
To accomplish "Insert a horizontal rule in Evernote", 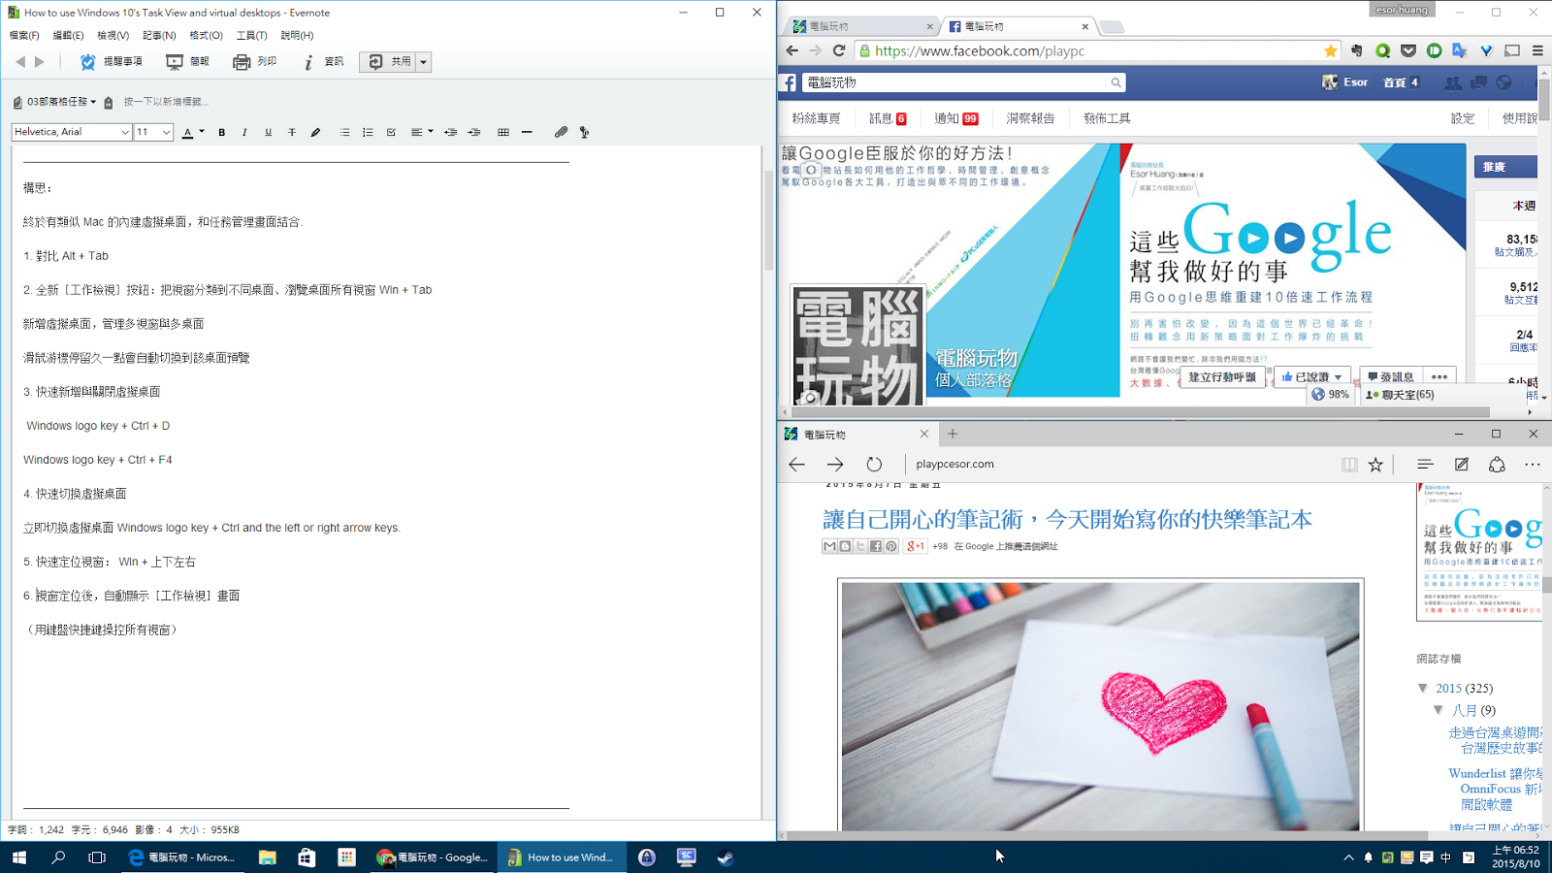I will click(527, 132).
